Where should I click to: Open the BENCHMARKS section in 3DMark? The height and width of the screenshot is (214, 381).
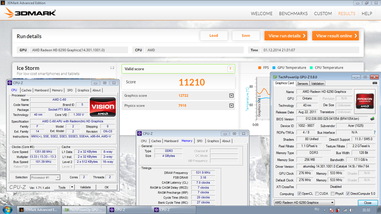click(293, 13)
